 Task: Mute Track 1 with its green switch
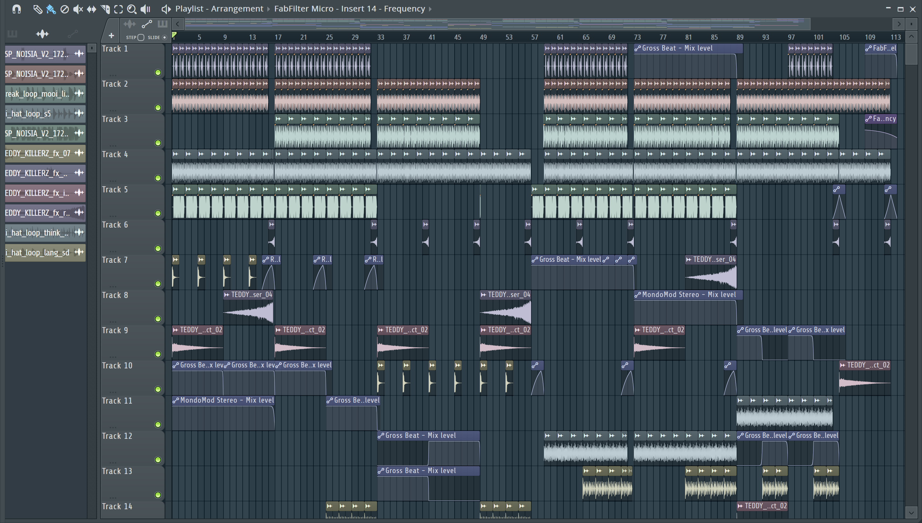pyautogui.click(x=158, y=73)
